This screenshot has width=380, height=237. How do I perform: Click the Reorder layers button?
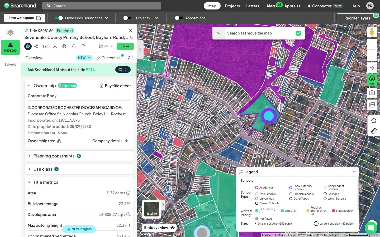pos(357,18)
